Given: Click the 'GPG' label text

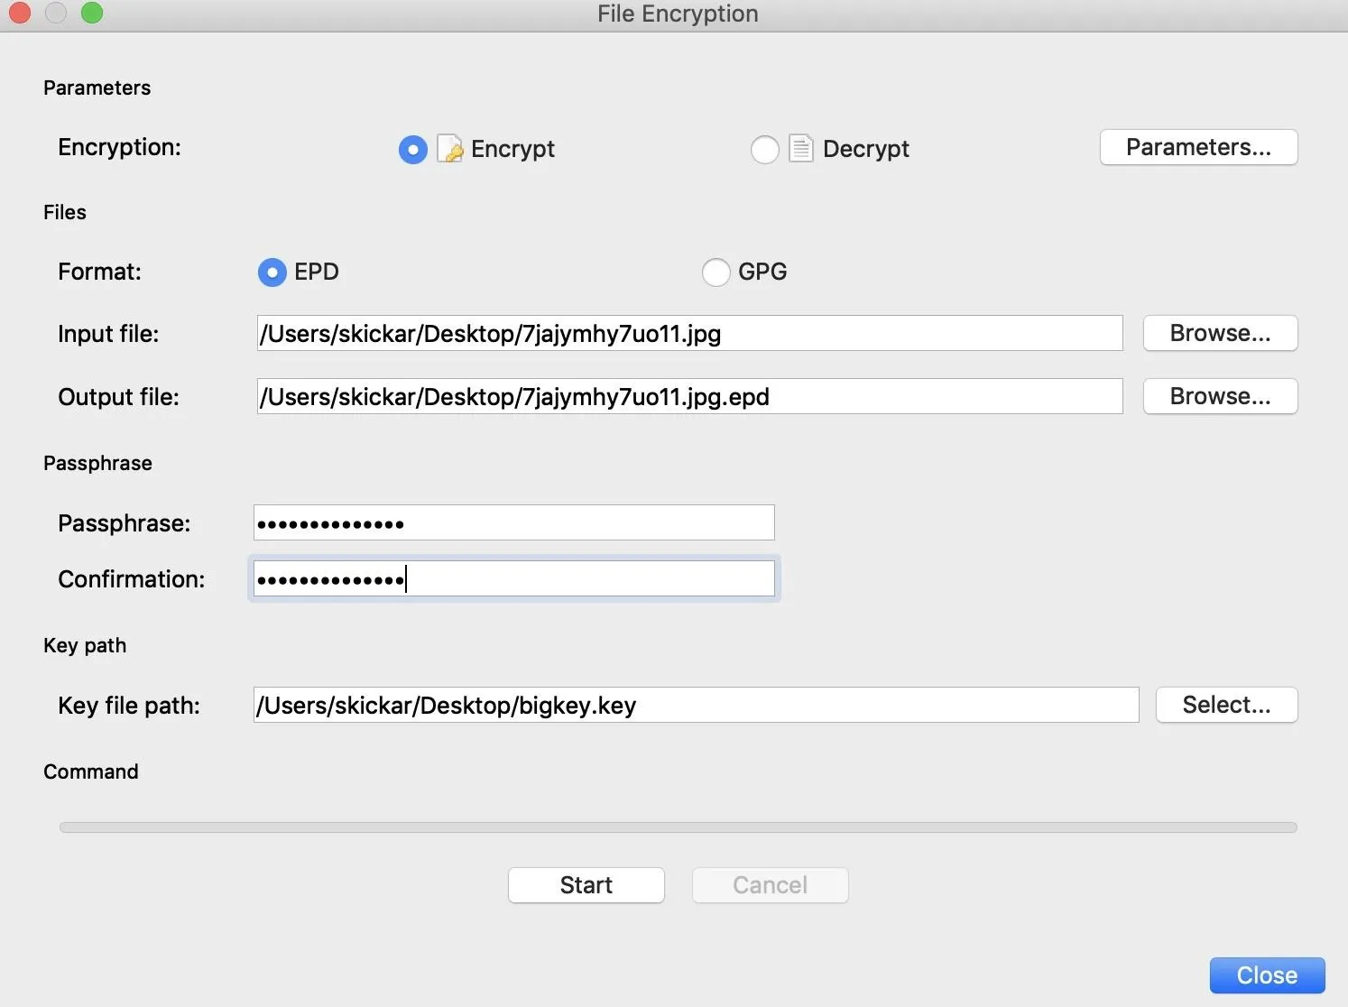Looking at the screenshot, I should [x=762, y=272].
